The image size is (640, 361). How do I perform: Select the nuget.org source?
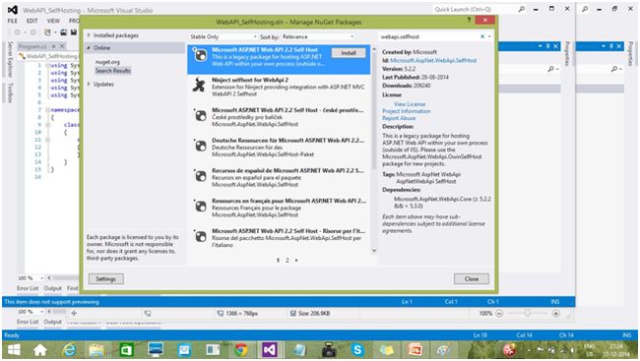[x=107, y=62]
